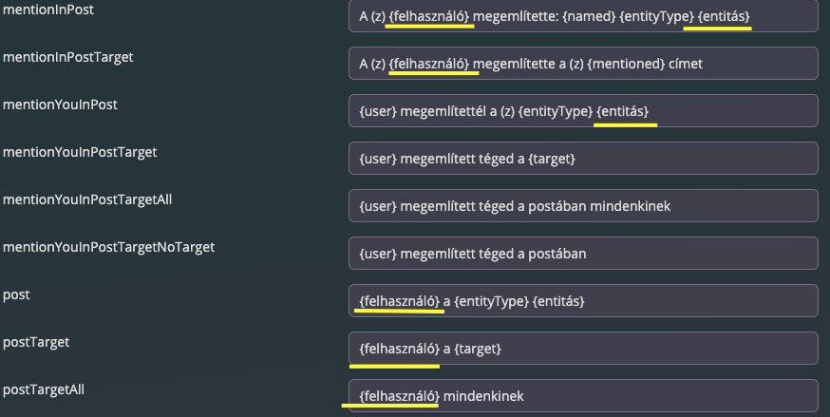830x417 pixels.
Task: Select the postTarget key label
Action: (x=36, y=342)
